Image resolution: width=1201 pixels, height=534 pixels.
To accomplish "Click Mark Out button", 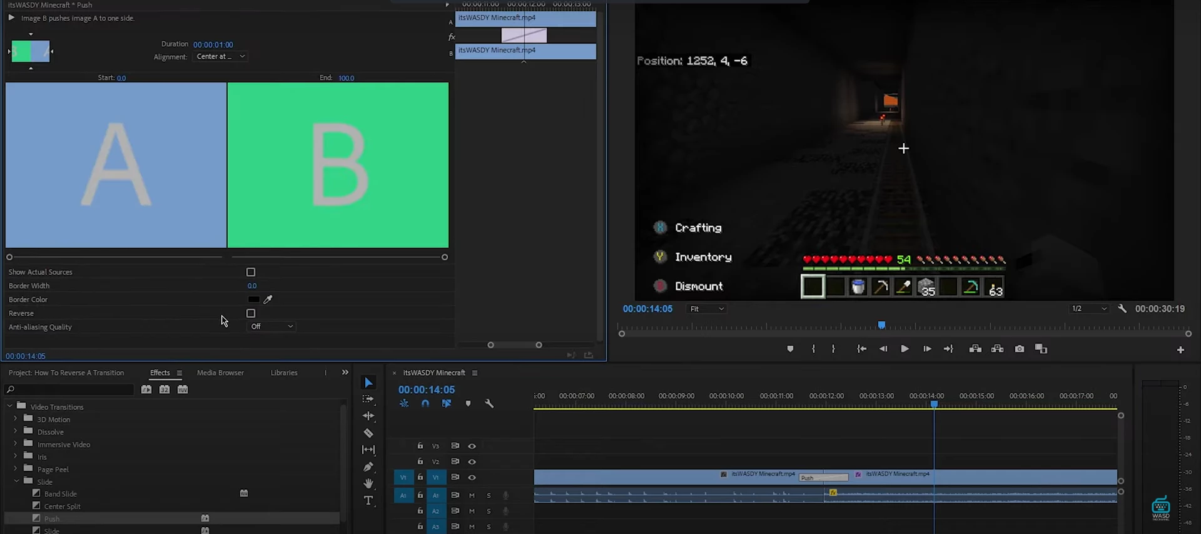I will click(x=833, y=349).
